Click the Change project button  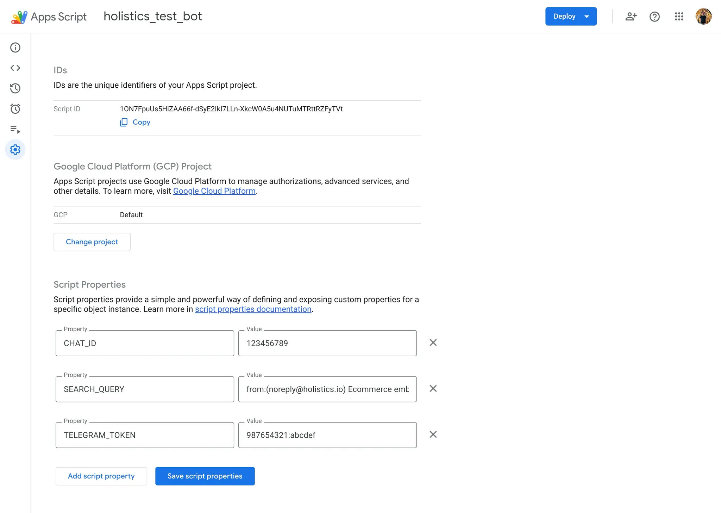92,242
